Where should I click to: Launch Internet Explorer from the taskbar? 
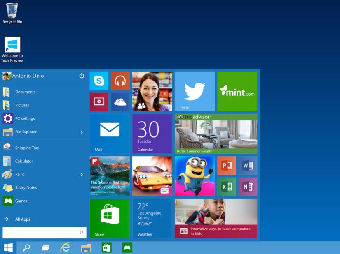coord(65,248)
